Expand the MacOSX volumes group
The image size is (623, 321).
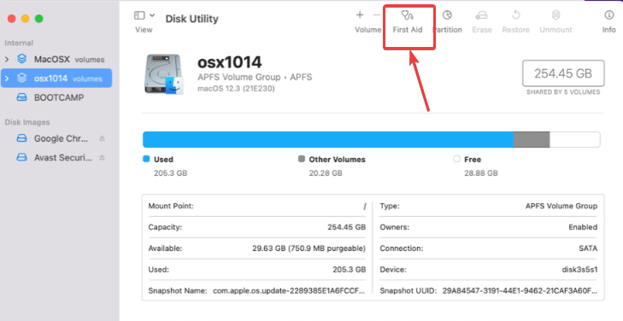click(x=6, y=60)
